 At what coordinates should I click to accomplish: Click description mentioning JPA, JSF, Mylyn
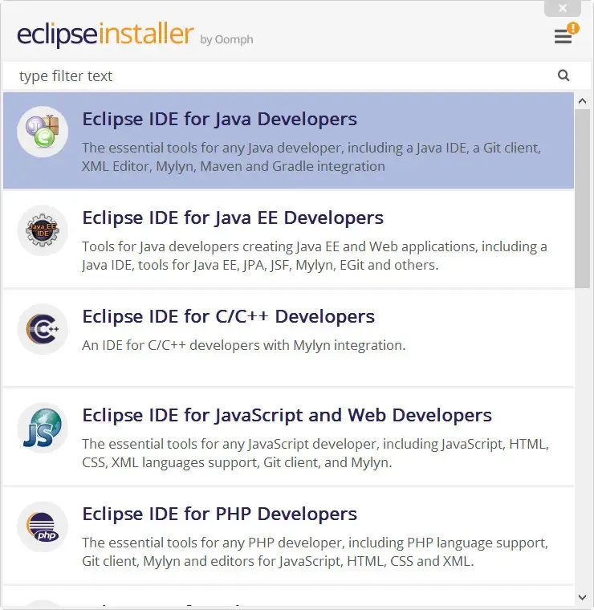click(x=315, y=256)
